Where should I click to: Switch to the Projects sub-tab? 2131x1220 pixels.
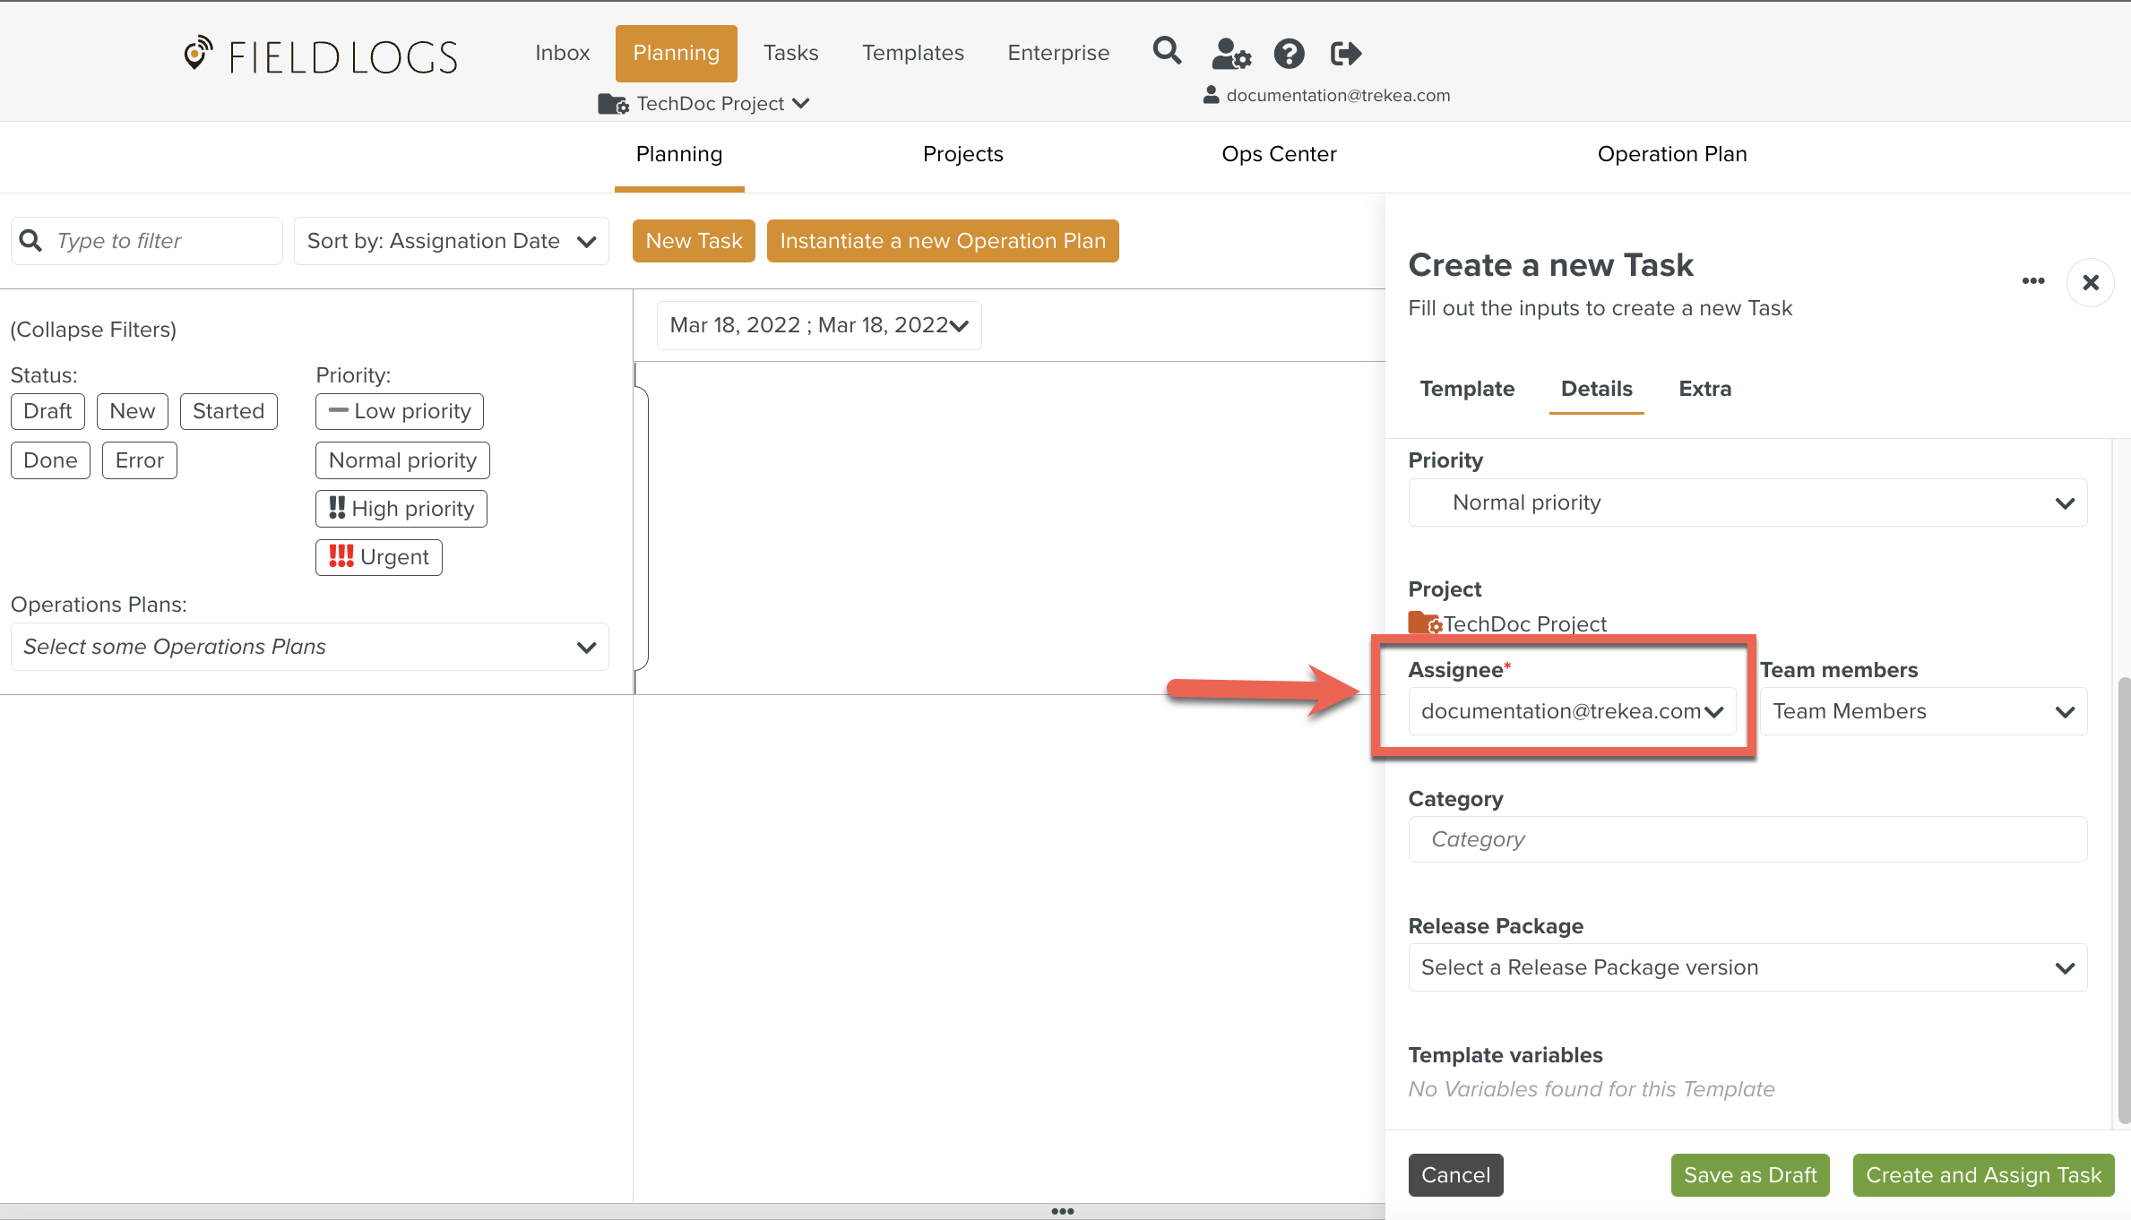pos(963,154)
